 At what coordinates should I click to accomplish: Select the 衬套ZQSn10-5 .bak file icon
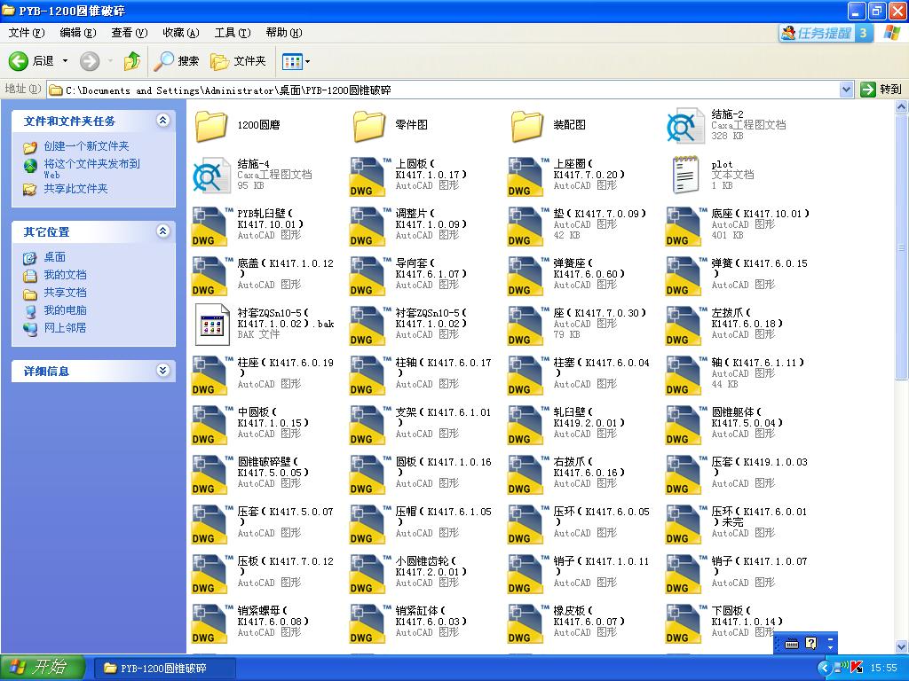click(211, 324)
